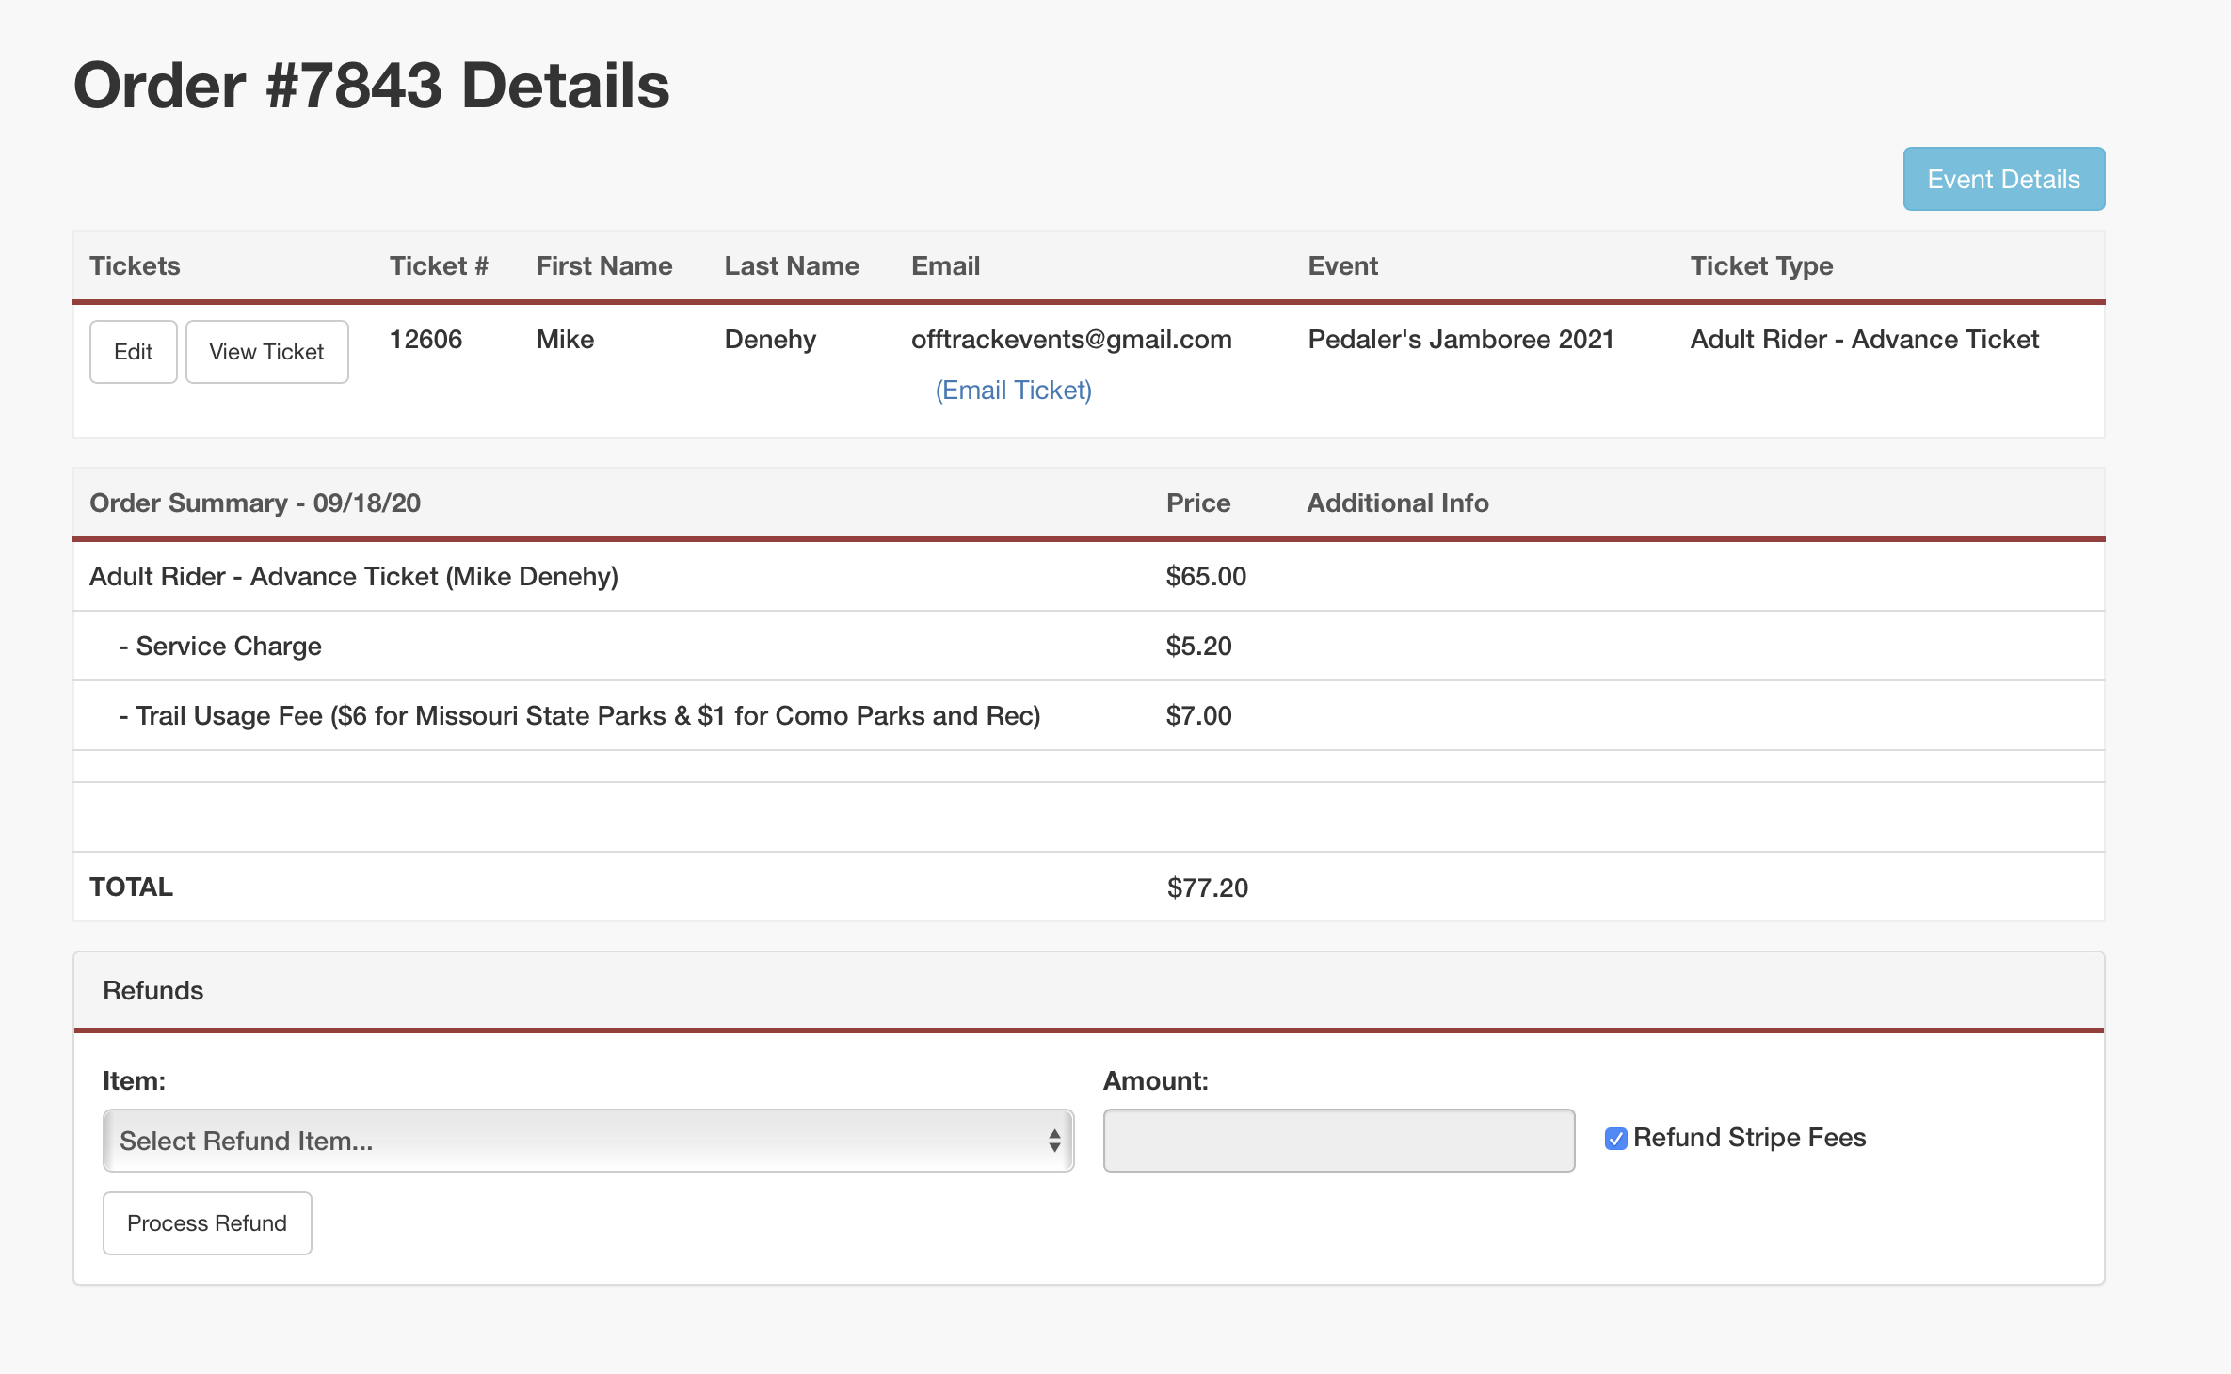The width and height of the screenshot is (2231, 1374).
Task: Open View Ticket for ticket 12606
Action: click(x=266, y=352)
